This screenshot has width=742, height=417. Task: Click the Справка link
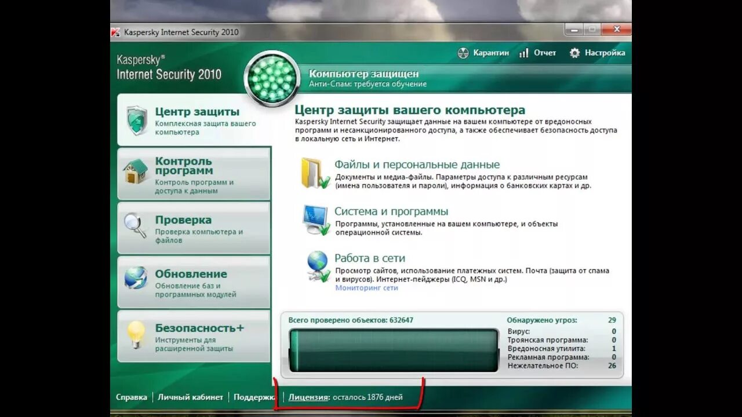[132, 397]
